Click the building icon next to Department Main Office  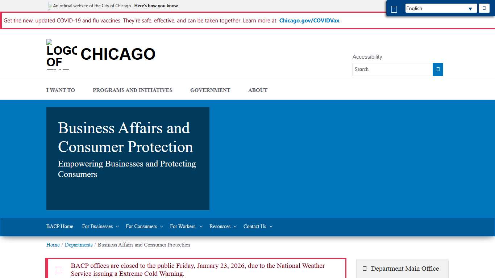click(x=364, y=268)
